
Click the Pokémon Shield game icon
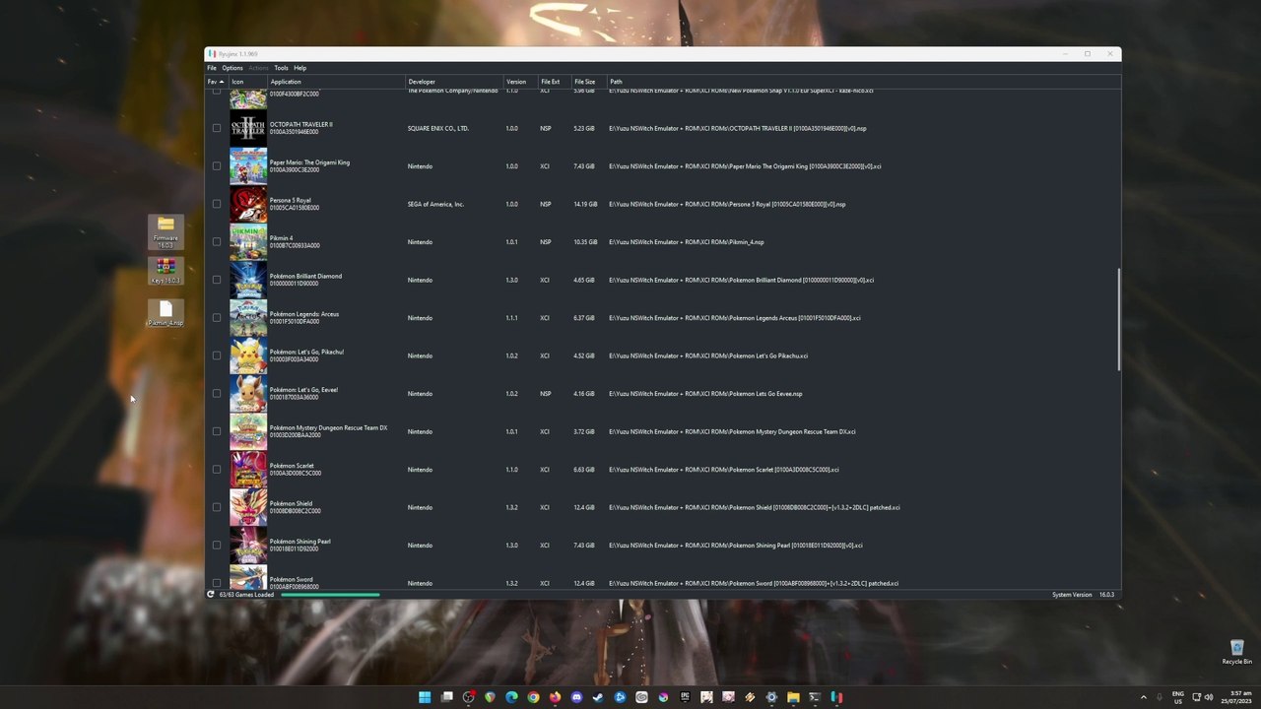point(248,507)
